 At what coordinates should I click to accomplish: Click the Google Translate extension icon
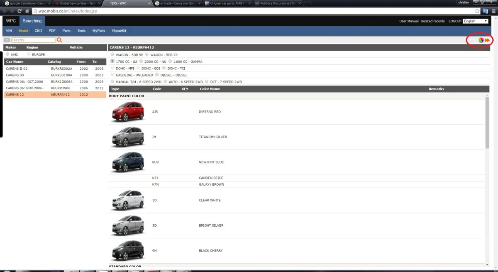pos(485,11)
